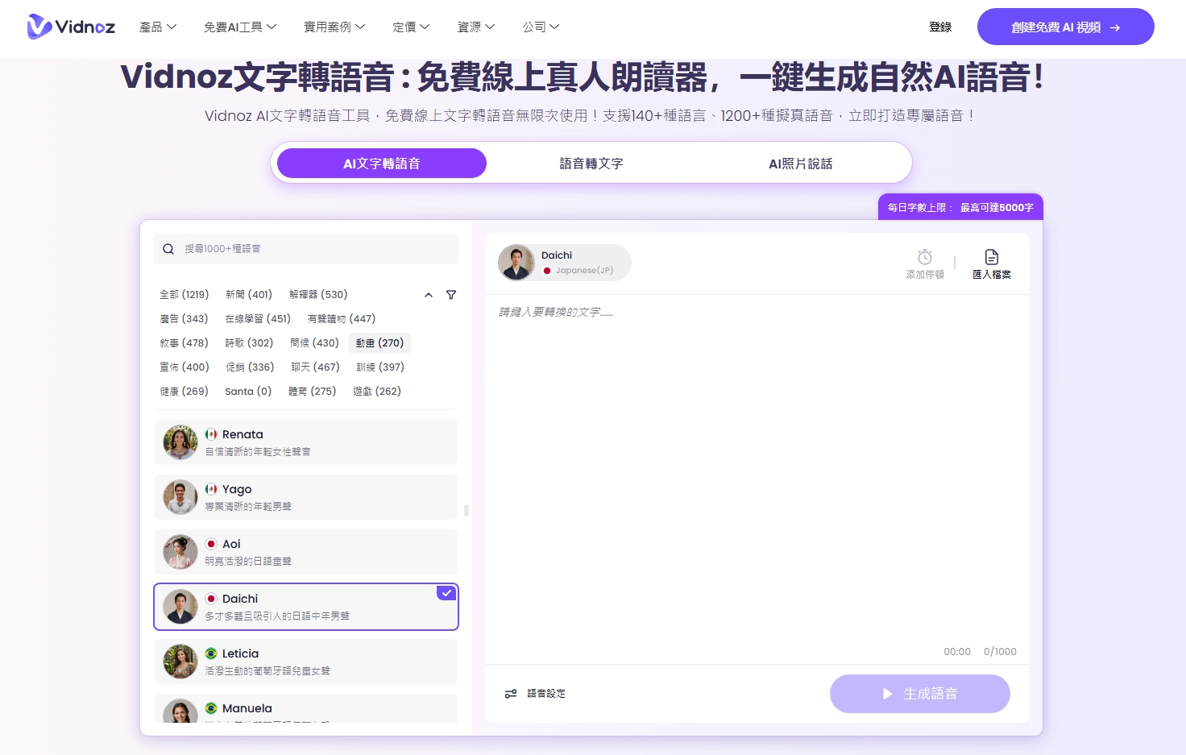Screen dimensions: 1186x755
Task: Click the Japanese(JP) language label
Action: pos(584,271)
